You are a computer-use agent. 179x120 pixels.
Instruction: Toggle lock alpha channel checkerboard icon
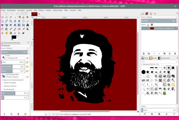point(152,25)
